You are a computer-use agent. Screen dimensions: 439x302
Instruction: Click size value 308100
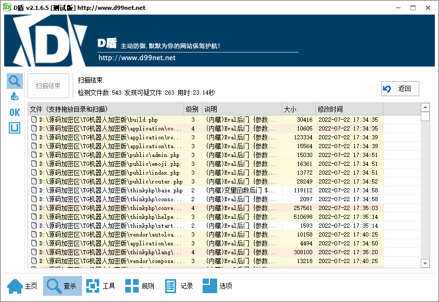[303, 252]
